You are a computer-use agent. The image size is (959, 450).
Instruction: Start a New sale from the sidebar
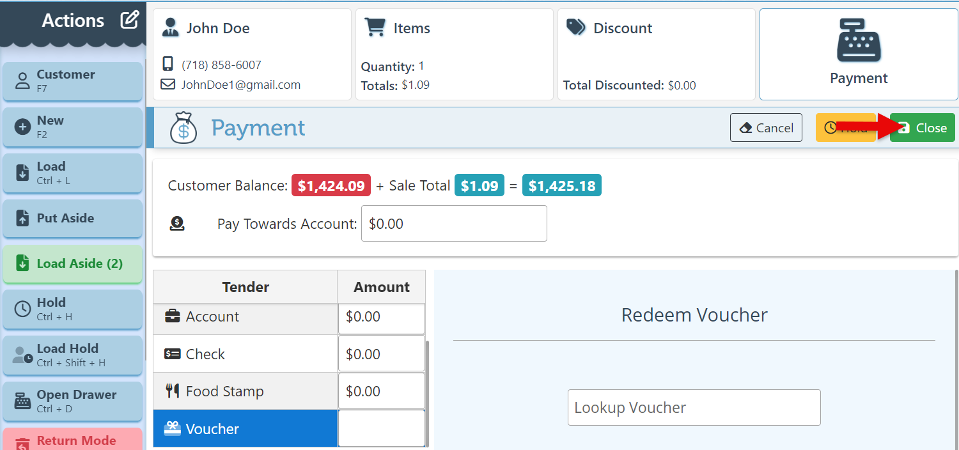click(x=72, y=127)
